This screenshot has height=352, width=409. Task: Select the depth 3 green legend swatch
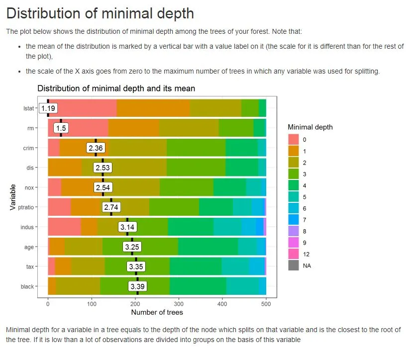coord(294,174)
